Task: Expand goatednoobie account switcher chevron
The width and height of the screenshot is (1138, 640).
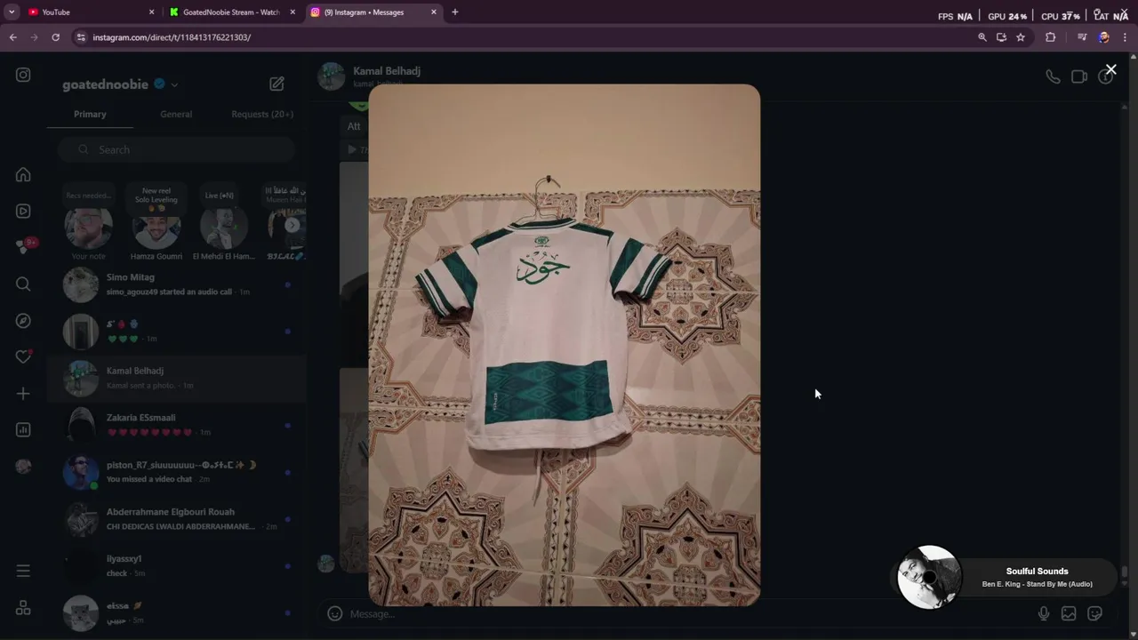Action: pos(174,84)
